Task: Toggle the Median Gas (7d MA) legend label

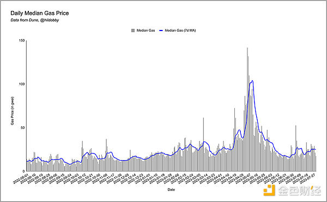Action: click(x=180, y=30)
